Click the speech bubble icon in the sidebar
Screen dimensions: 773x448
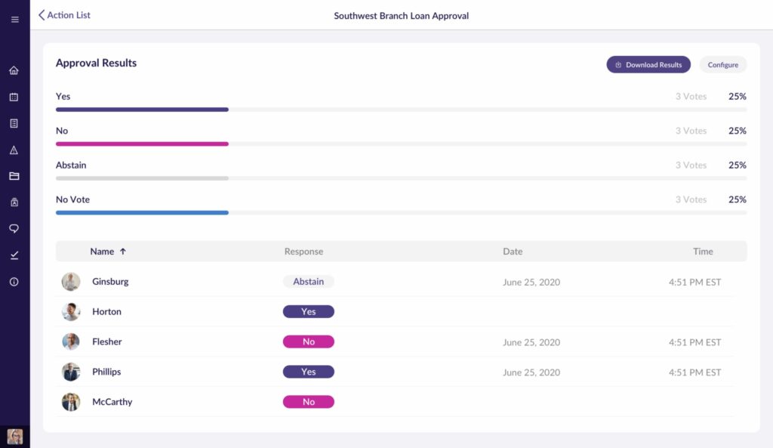14,229
